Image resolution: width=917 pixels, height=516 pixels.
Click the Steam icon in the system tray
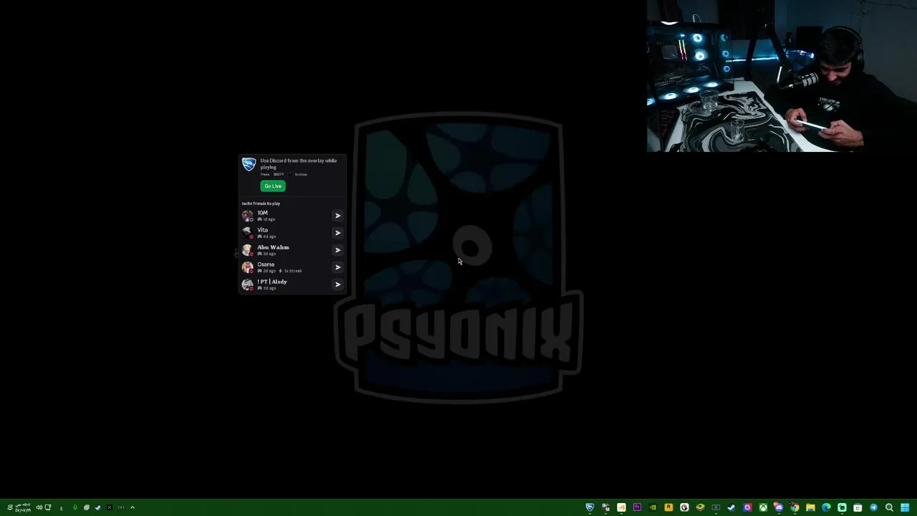point(98,507)
